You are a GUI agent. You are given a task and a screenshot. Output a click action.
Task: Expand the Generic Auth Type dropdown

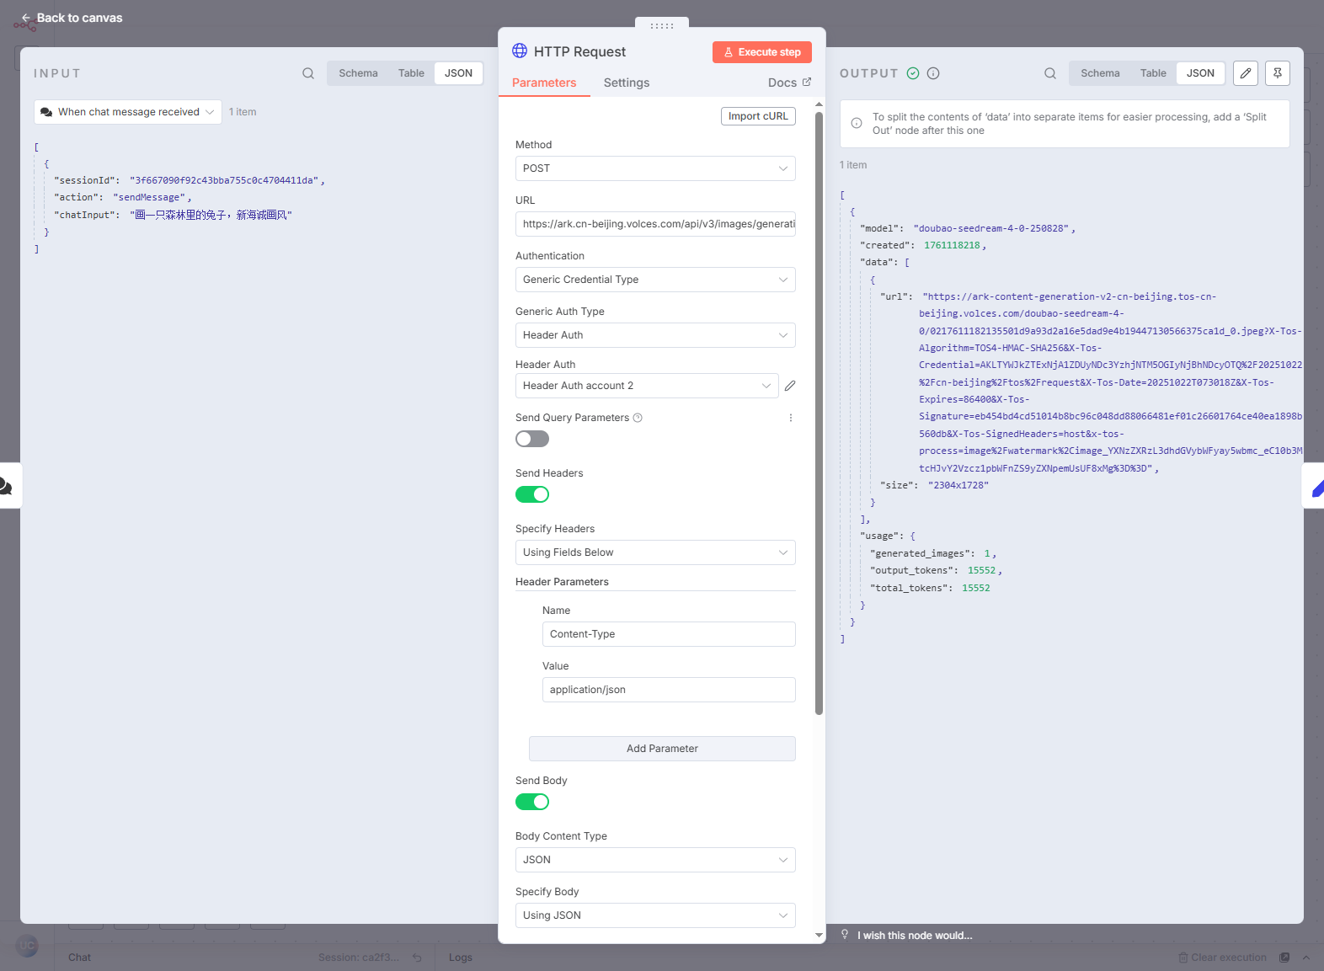[655, 335]
